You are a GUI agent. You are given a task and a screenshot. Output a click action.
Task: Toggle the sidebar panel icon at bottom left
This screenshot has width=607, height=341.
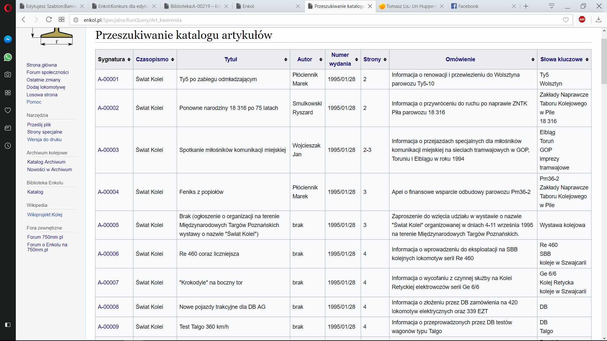pos(8,325)
